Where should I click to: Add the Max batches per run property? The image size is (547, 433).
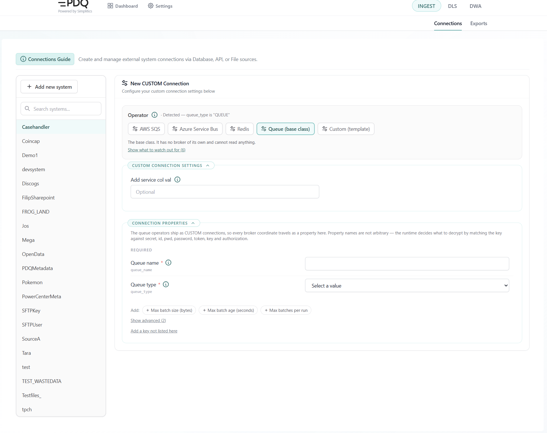(x=286, y=310)
